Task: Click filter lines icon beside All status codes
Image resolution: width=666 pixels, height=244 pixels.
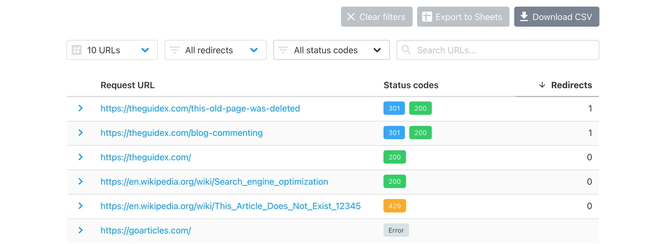Action: (x=283, y=50)
